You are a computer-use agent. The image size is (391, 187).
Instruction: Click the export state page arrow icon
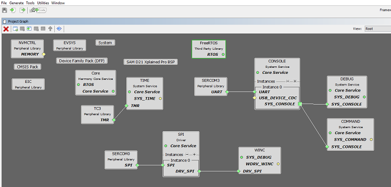(x=23, y=10)
